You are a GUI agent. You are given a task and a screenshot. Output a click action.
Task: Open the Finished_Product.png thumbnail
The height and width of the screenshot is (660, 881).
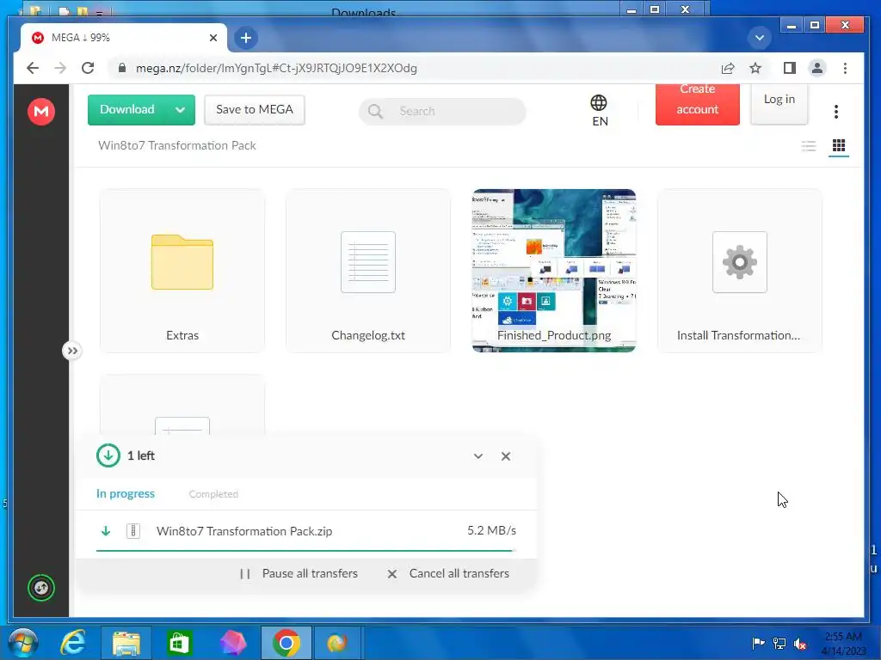coord(554,271)
